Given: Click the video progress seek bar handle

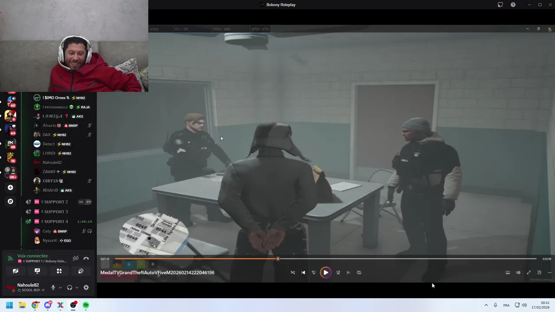Looking at the screenshot, I should [x=278, y=259].
